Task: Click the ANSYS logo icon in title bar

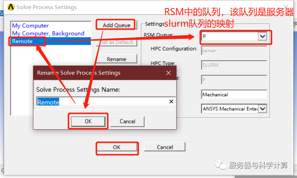Action: (11, 7)
